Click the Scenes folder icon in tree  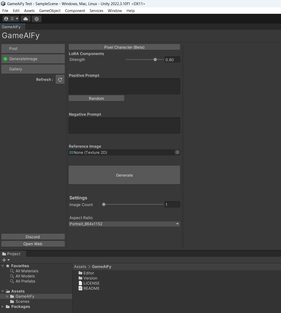tap(12, 301)
